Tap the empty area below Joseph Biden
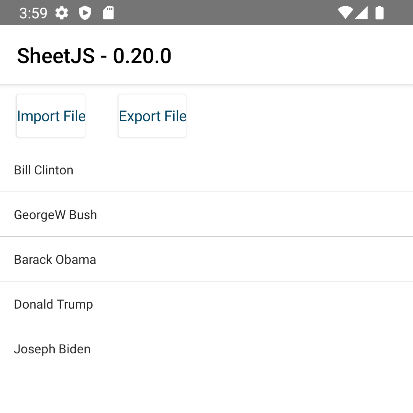 point(206,390)
